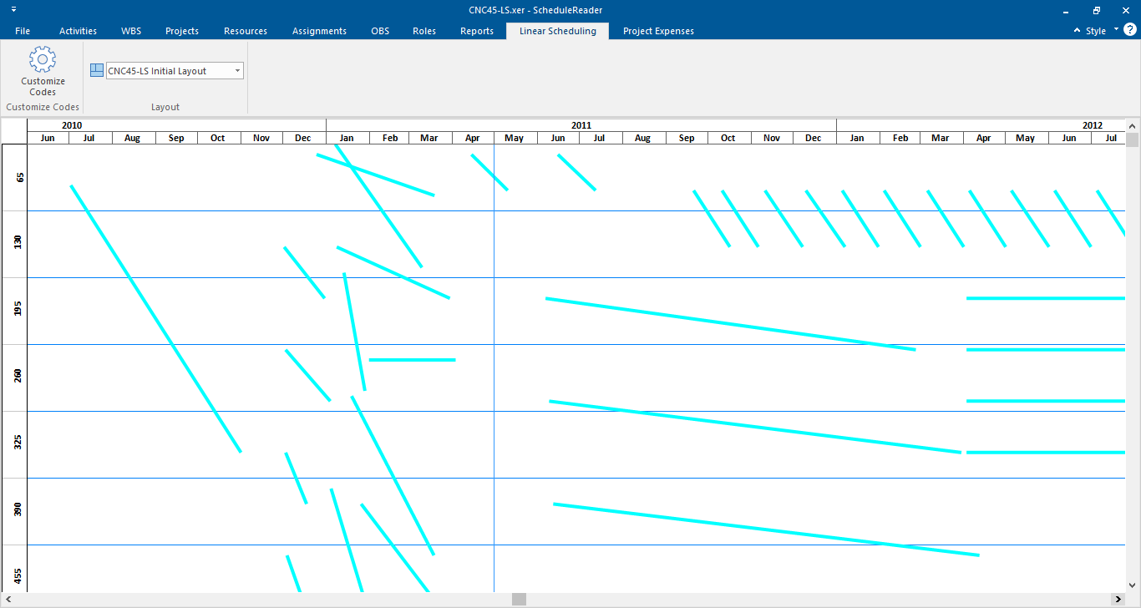
Task: Click the horizontal scrollbar thumb
Action: [x=519, y=600]
